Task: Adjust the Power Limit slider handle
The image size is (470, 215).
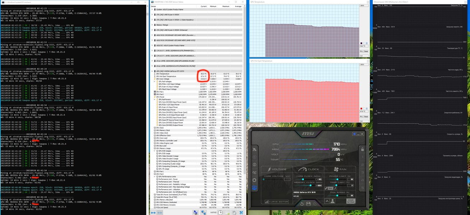Action: coord(337,179)
